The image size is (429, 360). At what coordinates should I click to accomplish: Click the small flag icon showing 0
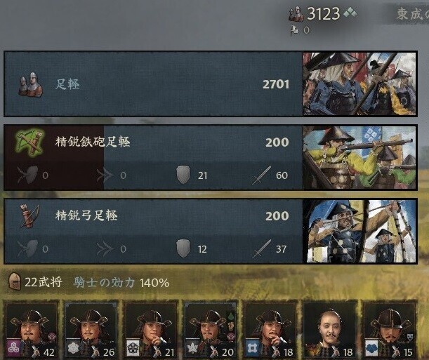(295, 31)
